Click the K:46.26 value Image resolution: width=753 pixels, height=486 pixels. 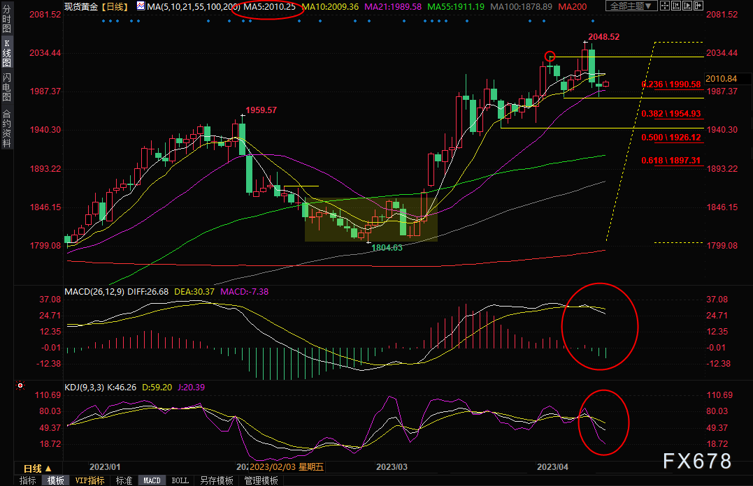122,387
